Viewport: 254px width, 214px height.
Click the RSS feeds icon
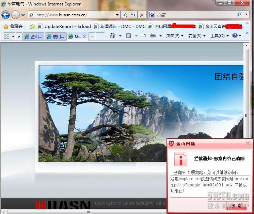click(128, 35)
